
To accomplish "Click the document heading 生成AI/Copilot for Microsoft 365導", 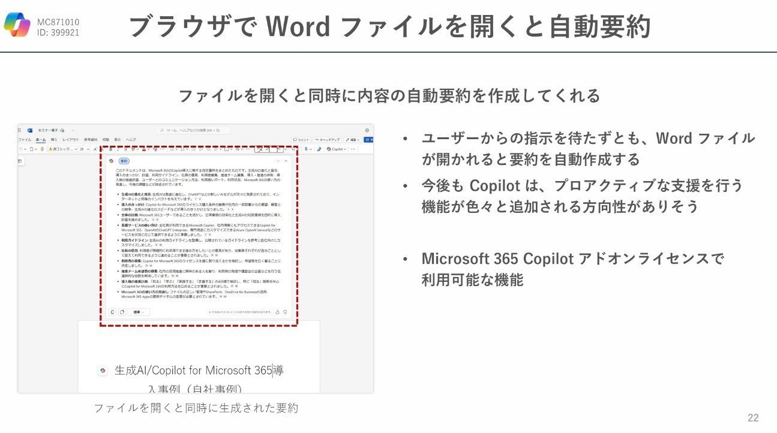I will [199, 371].
